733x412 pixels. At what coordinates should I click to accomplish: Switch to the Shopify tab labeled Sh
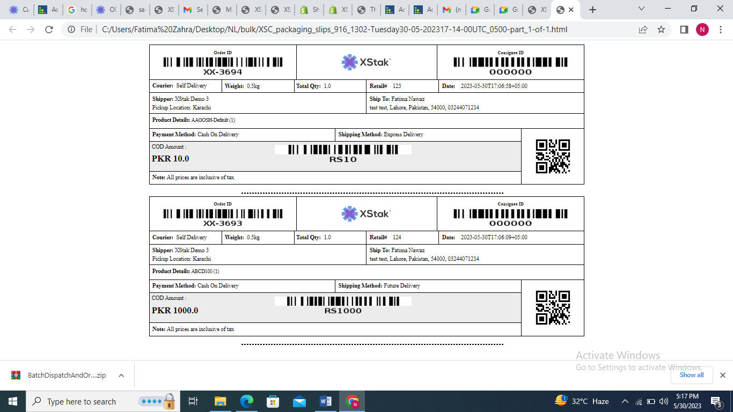click(310, 10)
